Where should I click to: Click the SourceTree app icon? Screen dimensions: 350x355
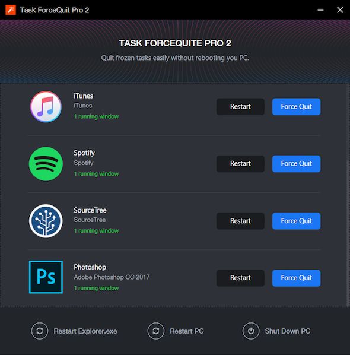point(46,221)
